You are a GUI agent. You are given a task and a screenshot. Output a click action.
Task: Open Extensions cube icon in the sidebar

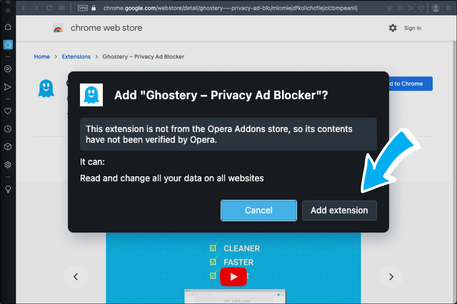(x=8, y=147)
